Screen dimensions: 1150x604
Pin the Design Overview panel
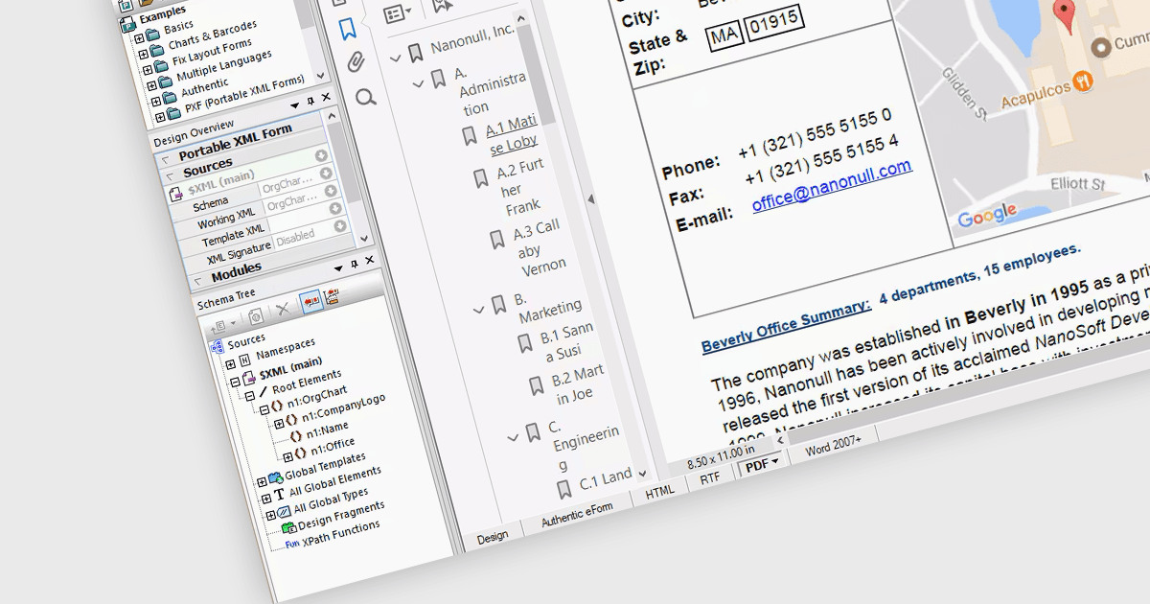pyautogui.click(x=310, y=103)
